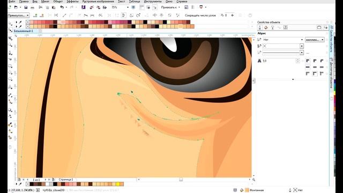Click the Print icon in the toolbar

32,8
